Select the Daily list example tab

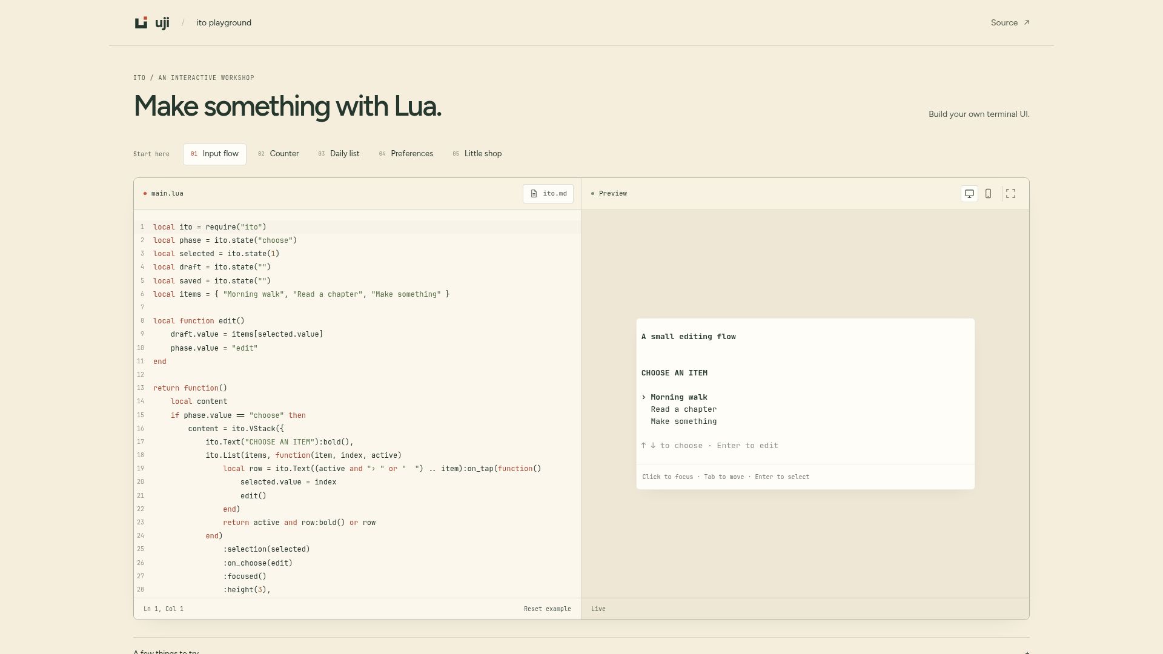pos(339,154)
